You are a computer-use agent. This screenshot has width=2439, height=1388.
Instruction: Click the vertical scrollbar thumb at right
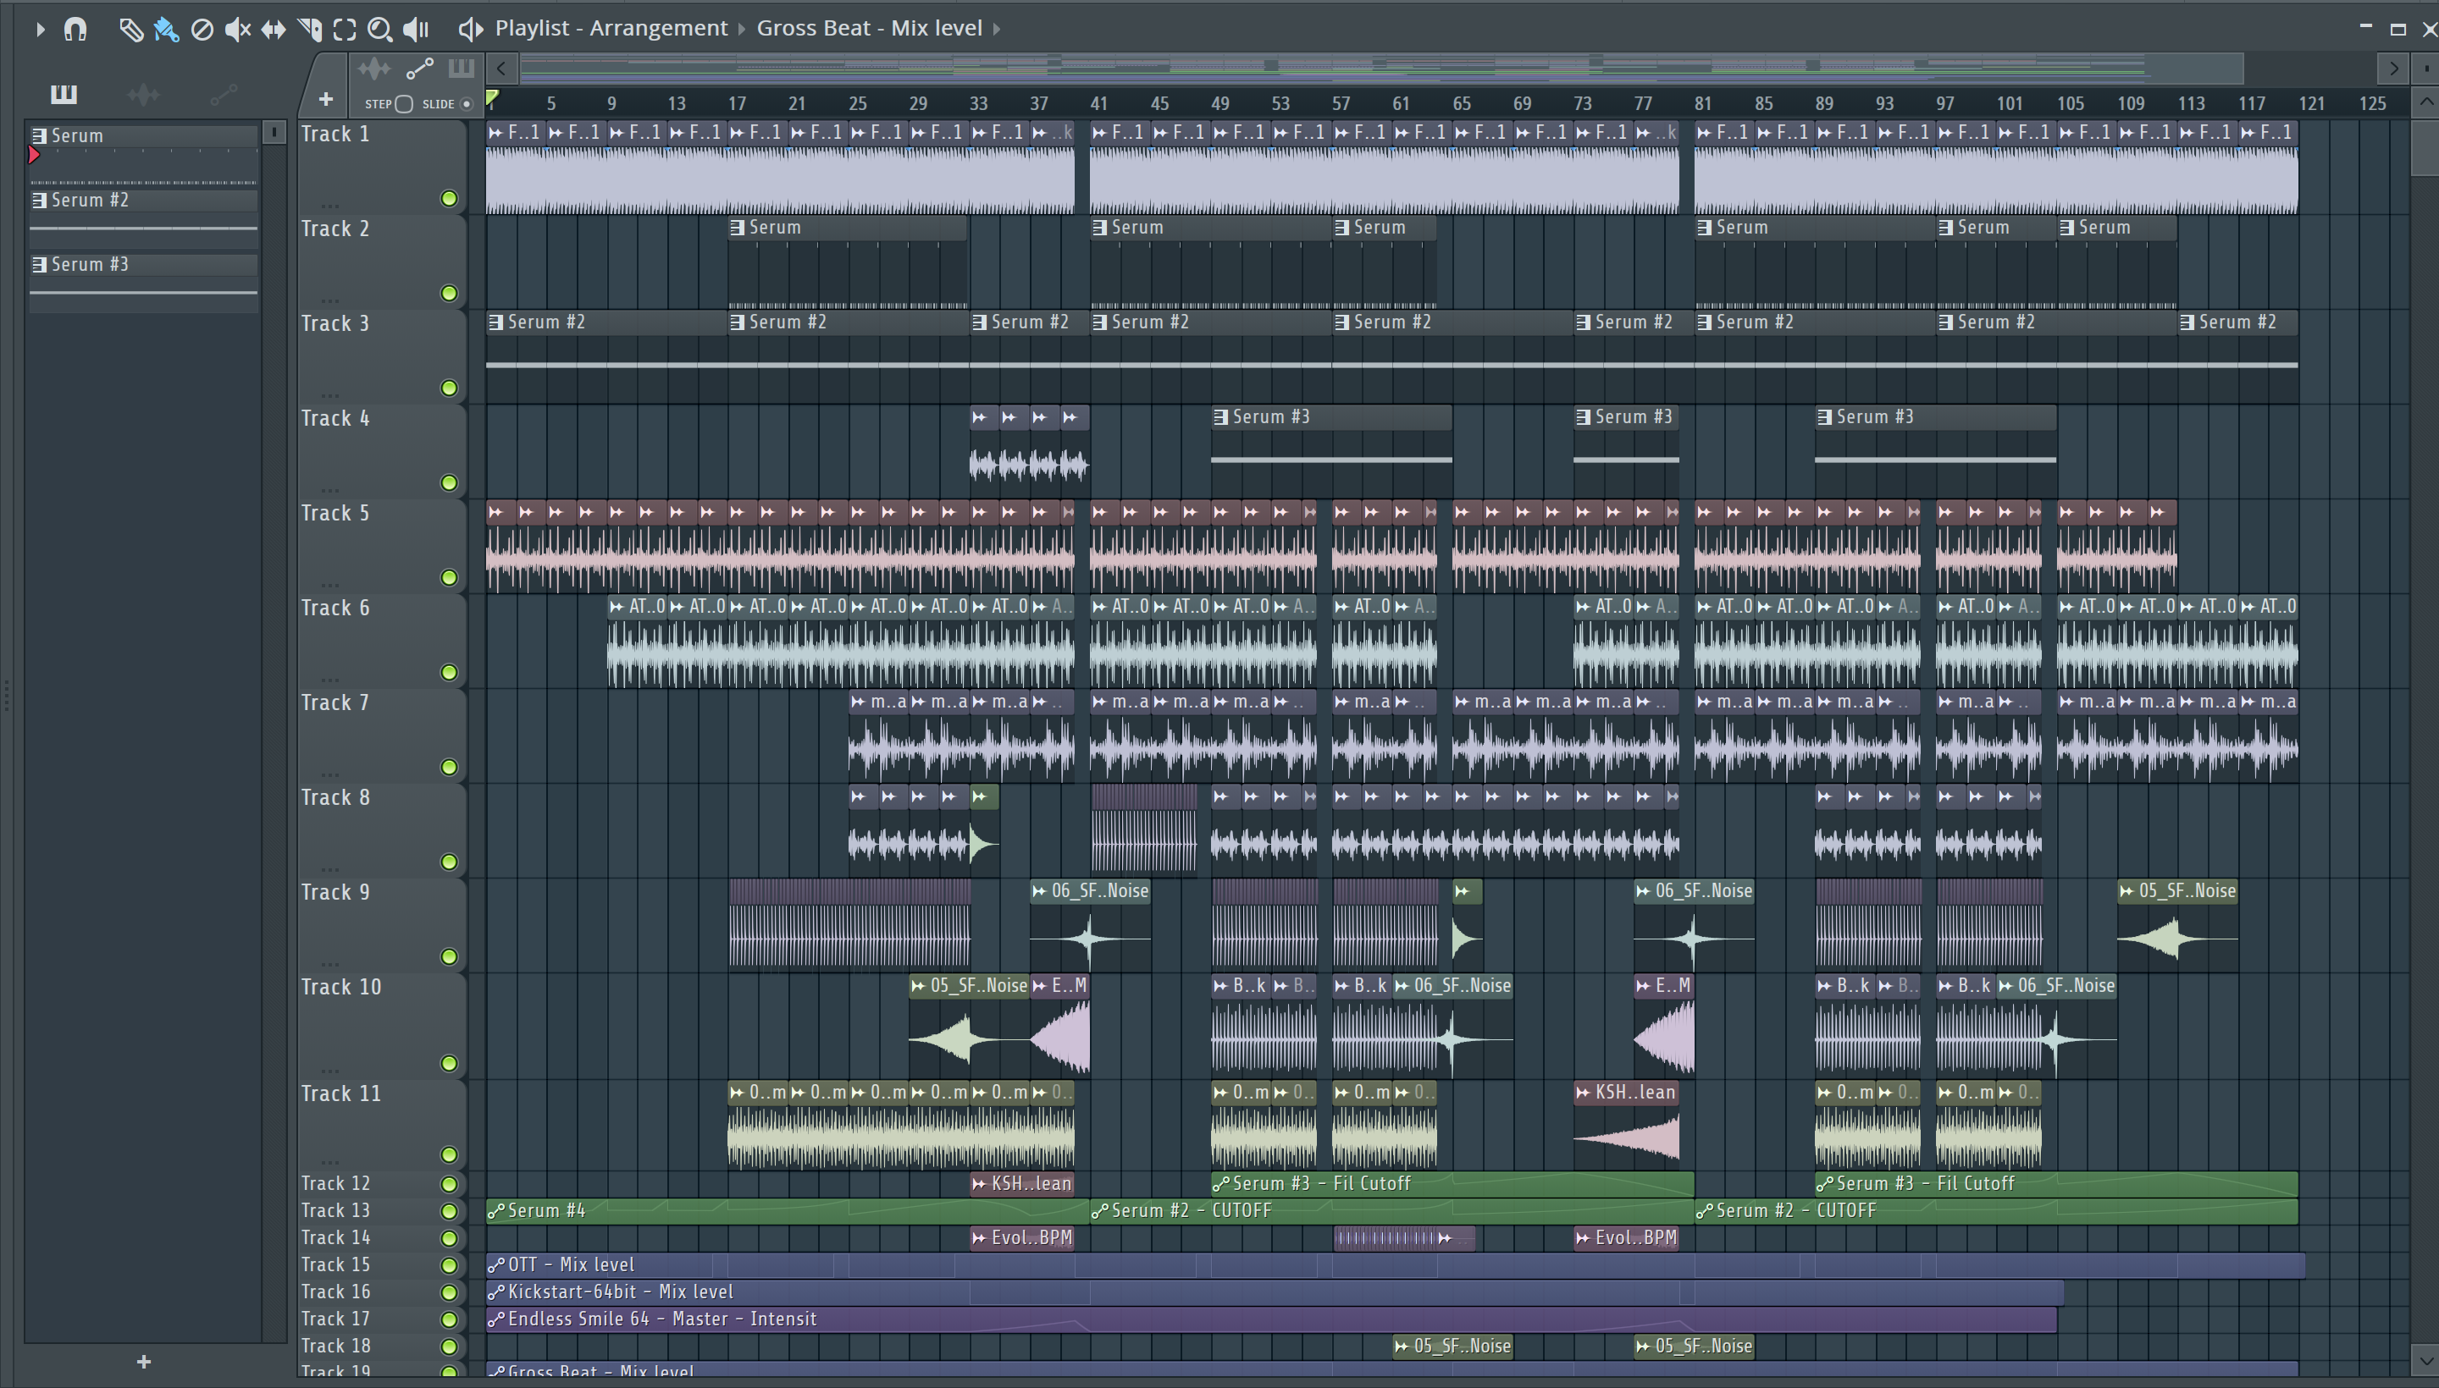tap(2425, 148)
